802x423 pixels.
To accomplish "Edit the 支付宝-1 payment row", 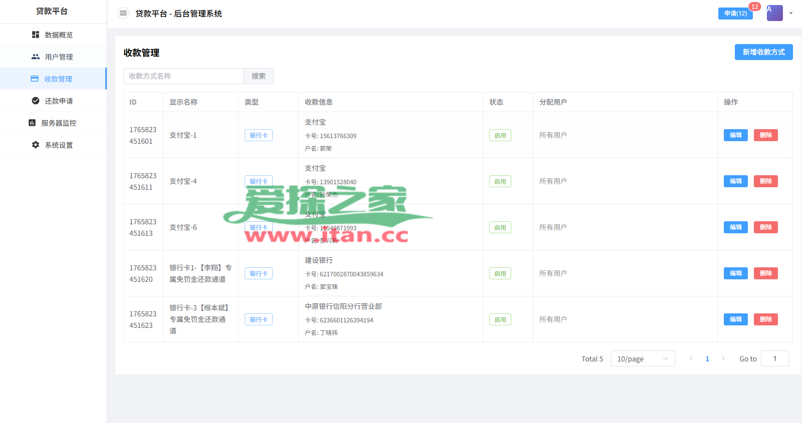I will click(x=735, y=135).
